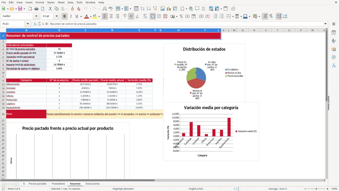
Task: Open sidebar Navigator deck
Action: [334, 57]
